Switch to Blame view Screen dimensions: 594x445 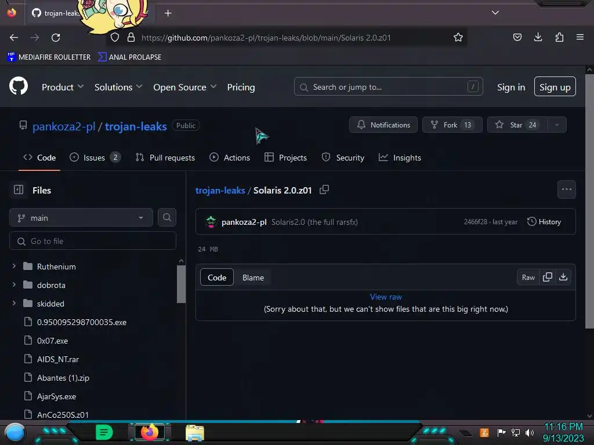[253, 278]
